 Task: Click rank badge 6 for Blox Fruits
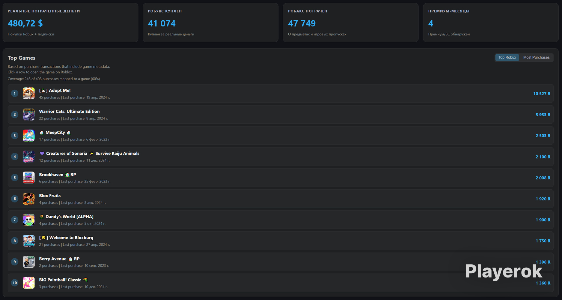(15, 199)
